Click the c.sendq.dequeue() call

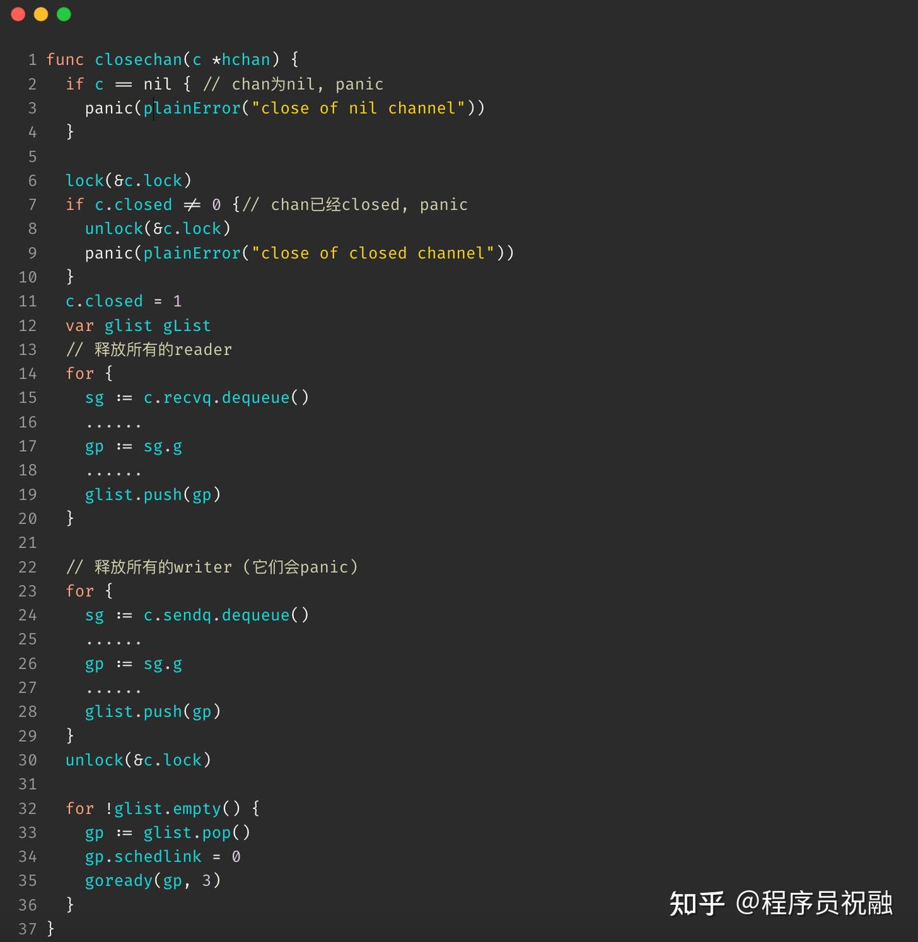(226, 615)
